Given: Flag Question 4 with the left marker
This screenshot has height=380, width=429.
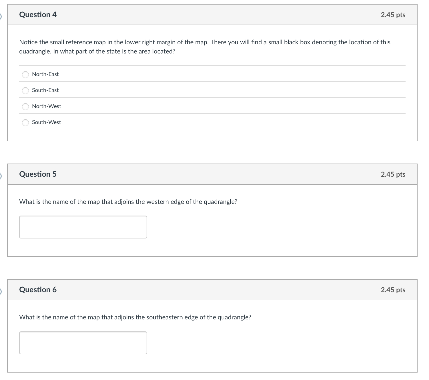Looking at the screenshot, I should (1, 17).
